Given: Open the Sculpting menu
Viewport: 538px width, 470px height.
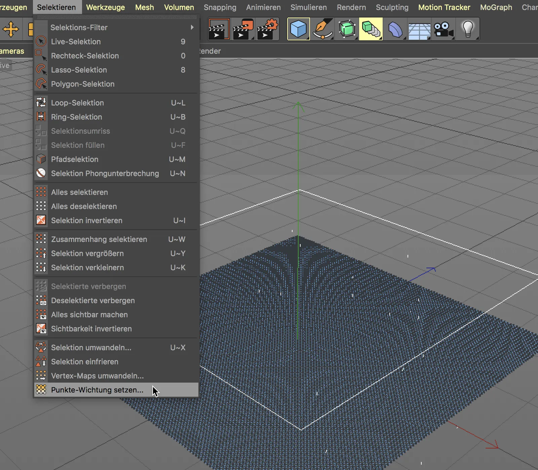Looking at the screenshot, I should (392, 7).
